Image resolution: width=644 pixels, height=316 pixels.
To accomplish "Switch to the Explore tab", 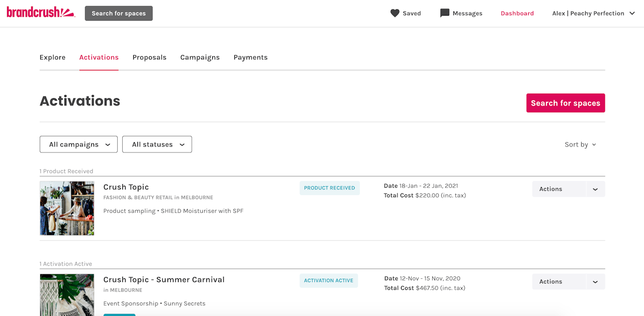I will [52, 57].
